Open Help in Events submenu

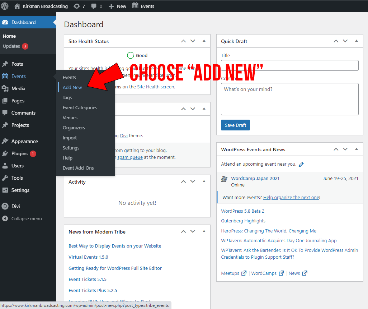click(67, 158)
